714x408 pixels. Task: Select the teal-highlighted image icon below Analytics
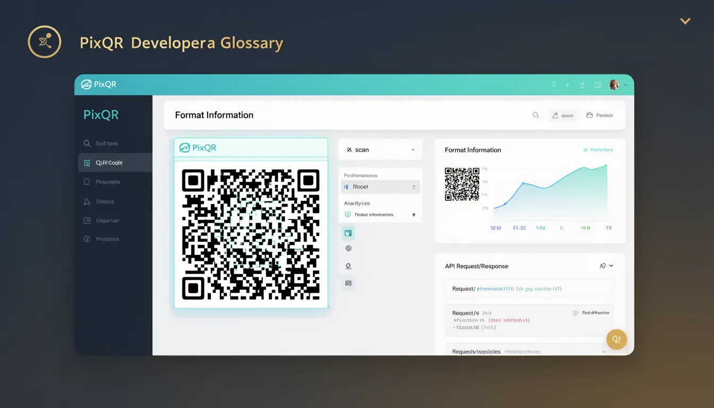tap(348, 233)
